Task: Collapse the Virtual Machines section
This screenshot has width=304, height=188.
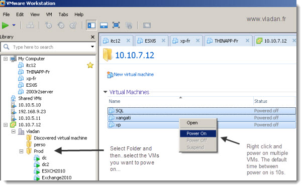Action: [106, 92]
